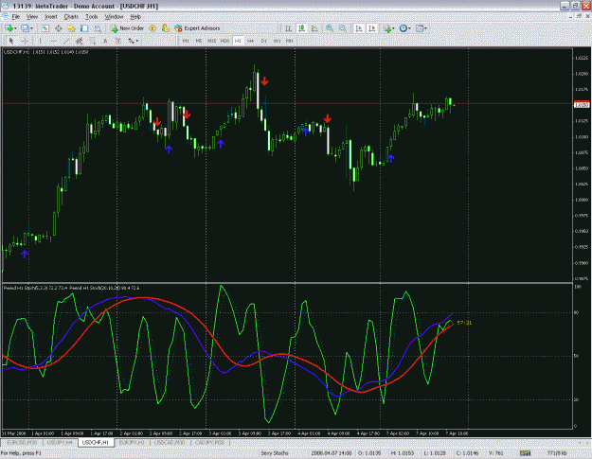592x459 pixels.
Task: Enable or disable Expert Advisors
Action: [x=197, y=28]
